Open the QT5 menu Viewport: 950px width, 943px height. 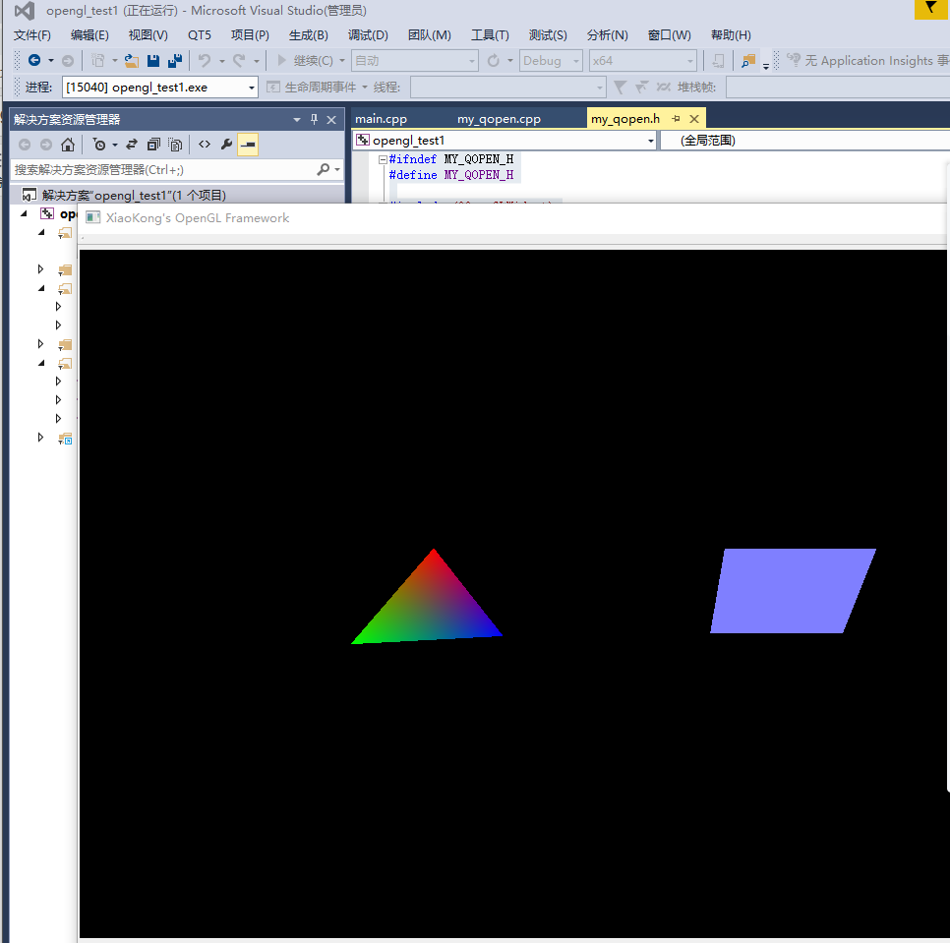pos(200,35)
